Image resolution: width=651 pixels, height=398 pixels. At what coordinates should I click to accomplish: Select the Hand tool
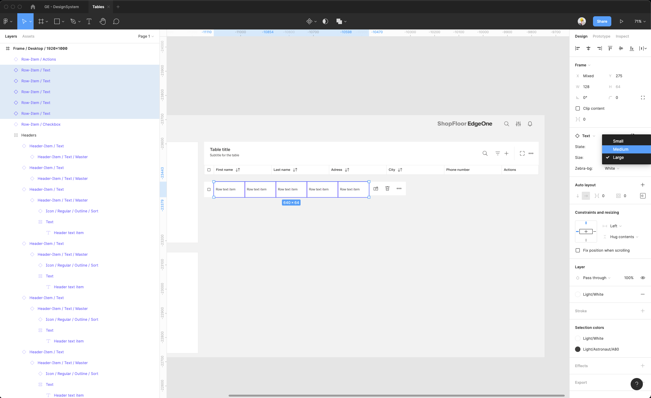click(102, 21)
